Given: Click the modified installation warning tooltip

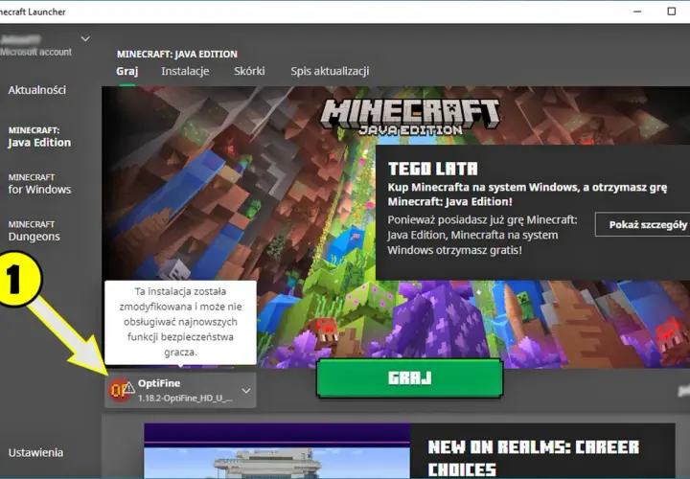Looking at the screenshot, I should pos(180,322).
